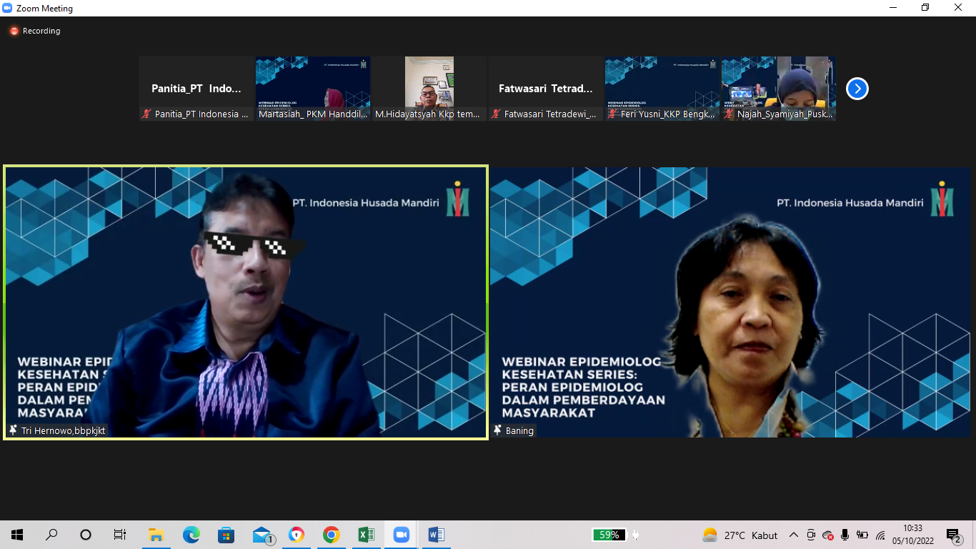Select Najah_Syamiyah video thumbnail
Image resolution: width=976 pixels, height=549 pixels.
779,89
